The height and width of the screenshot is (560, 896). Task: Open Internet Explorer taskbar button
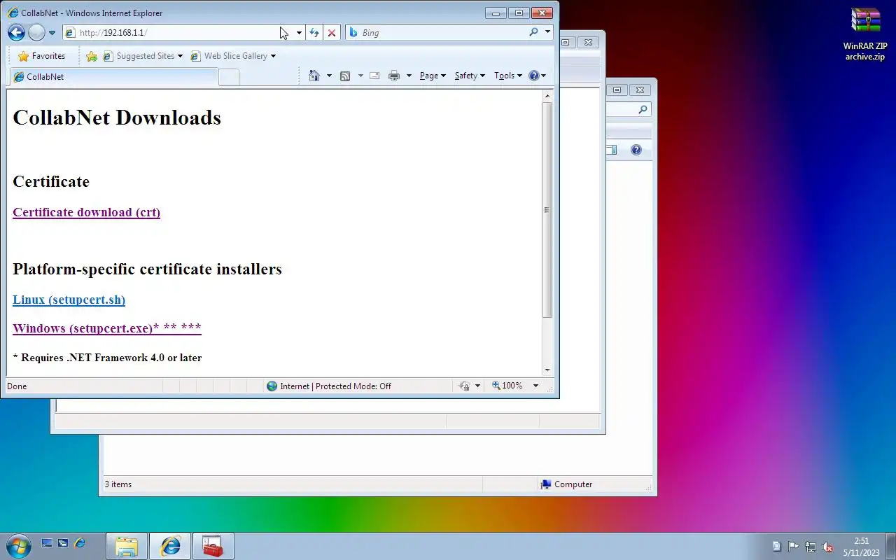pyautogui.click(x=170, y=546)
